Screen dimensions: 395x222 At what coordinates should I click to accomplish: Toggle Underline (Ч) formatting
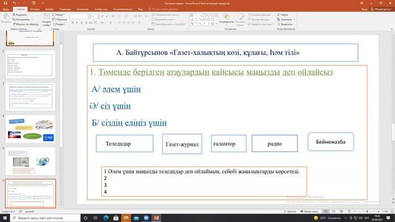pos(81,23)
